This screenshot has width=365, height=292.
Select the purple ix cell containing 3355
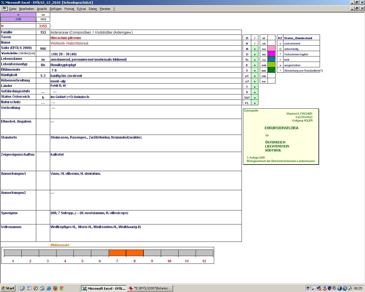pos(18,19)
